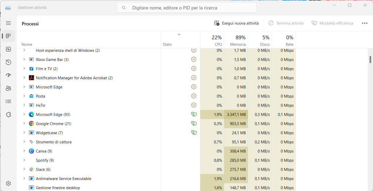373x191 pixels.
Task: Open the Users sidebar icon
Action: pyautogui.click(x=8, y=88)
